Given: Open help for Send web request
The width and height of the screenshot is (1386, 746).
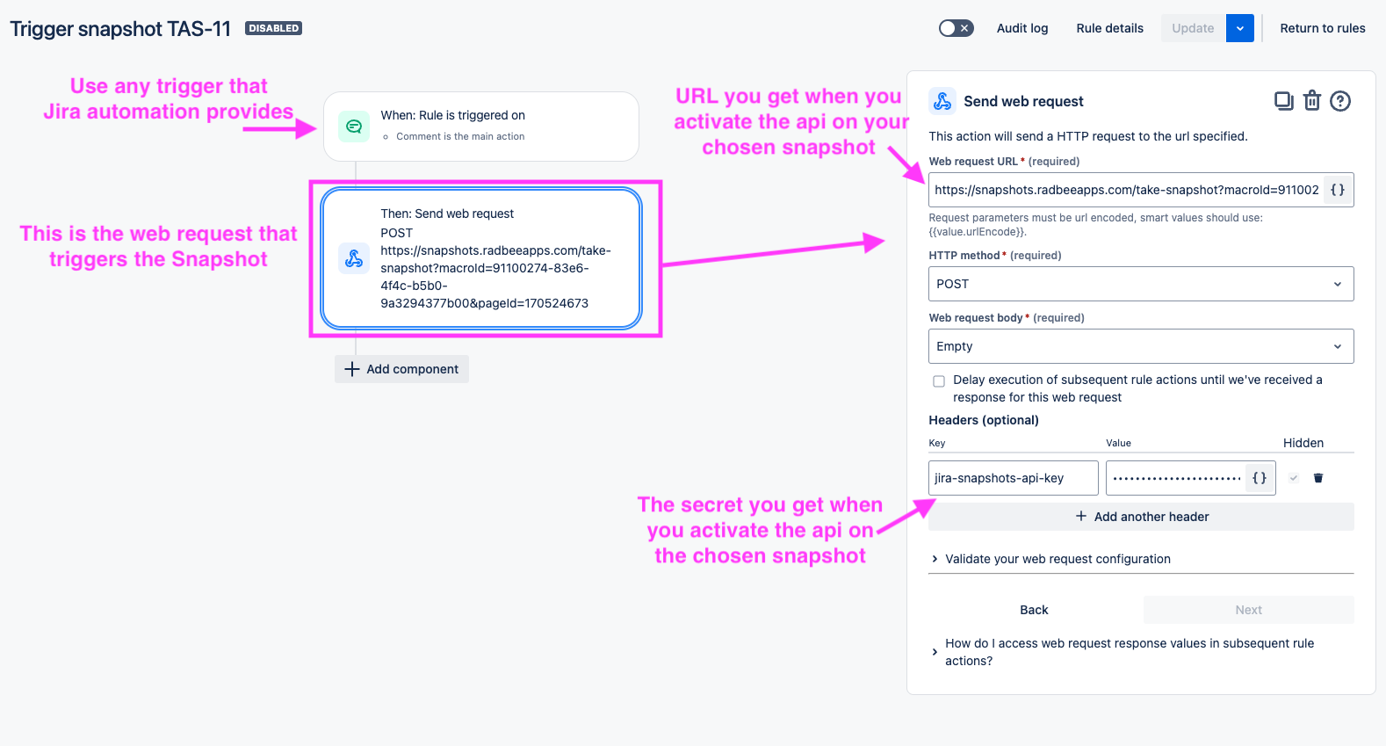Looking at the screenshot, I should (1340, 101).
